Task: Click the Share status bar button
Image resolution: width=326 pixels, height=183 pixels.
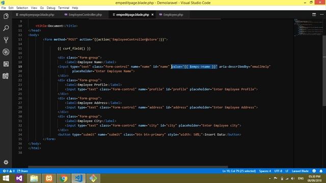Action: click(x=22, y=171)
